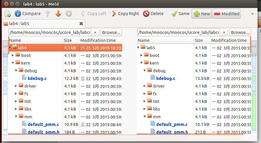Image resolution: width=261 pixels, height=143 pixels.
Task: Close the lab4 : lab5 tab
Action: click(81, 24)
